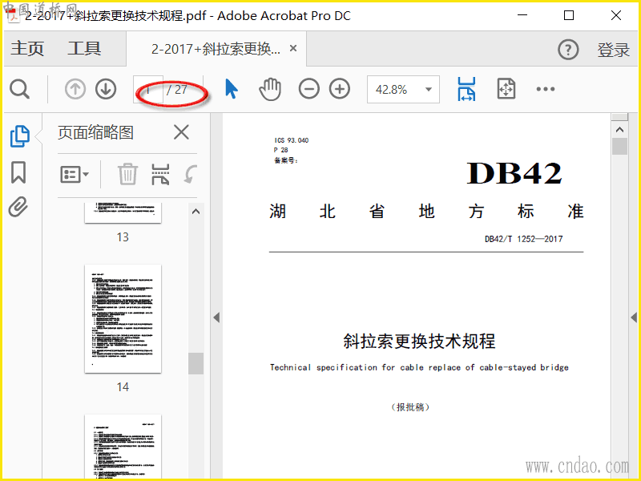Viewport: 641px width, 481px height.
Task: Click the fit width scrolling icon
Action: [x=466, y=89]
